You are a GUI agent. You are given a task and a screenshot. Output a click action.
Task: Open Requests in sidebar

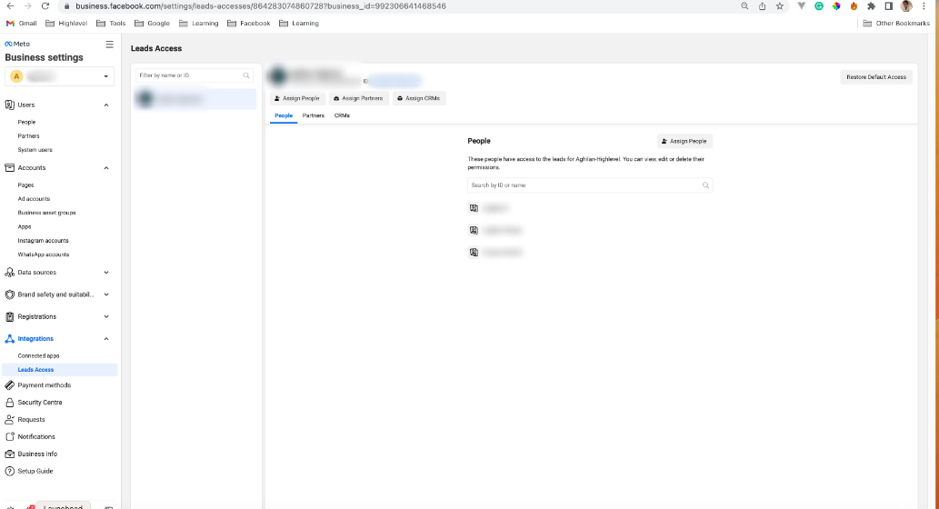pyautogui.click(x=31, y=420)
